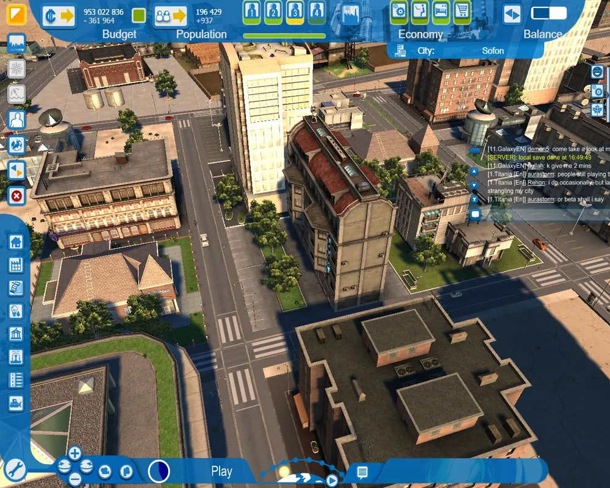
Task: Select the bulldozer demolish tool
Action: (x=16, y=403)
